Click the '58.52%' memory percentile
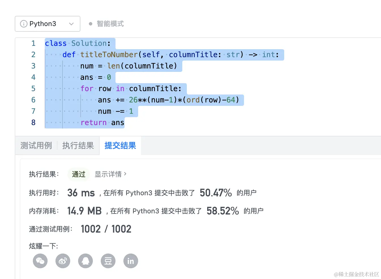Image resolution: width=381 pixels, height=279 pixels. 223,211
